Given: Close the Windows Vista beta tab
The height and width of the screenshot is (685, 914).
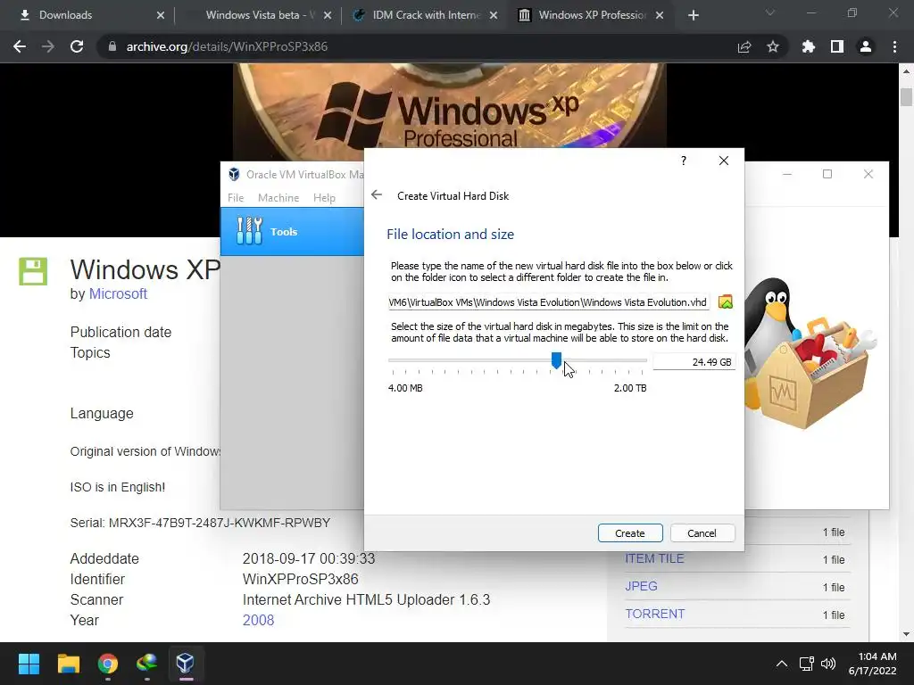Looking at the screenshot, I should (x=328, y=15).
